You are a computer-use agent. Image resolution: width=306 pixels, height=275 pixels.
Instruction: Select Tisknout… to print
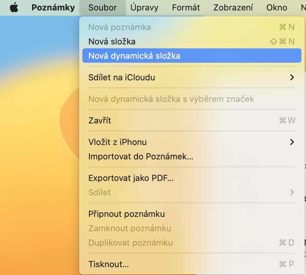[x=109, y=264]
